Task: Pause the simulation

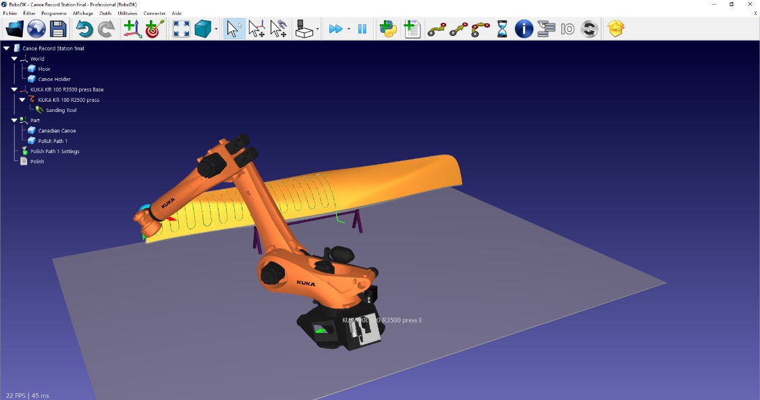Action: (x=362, y=29)
